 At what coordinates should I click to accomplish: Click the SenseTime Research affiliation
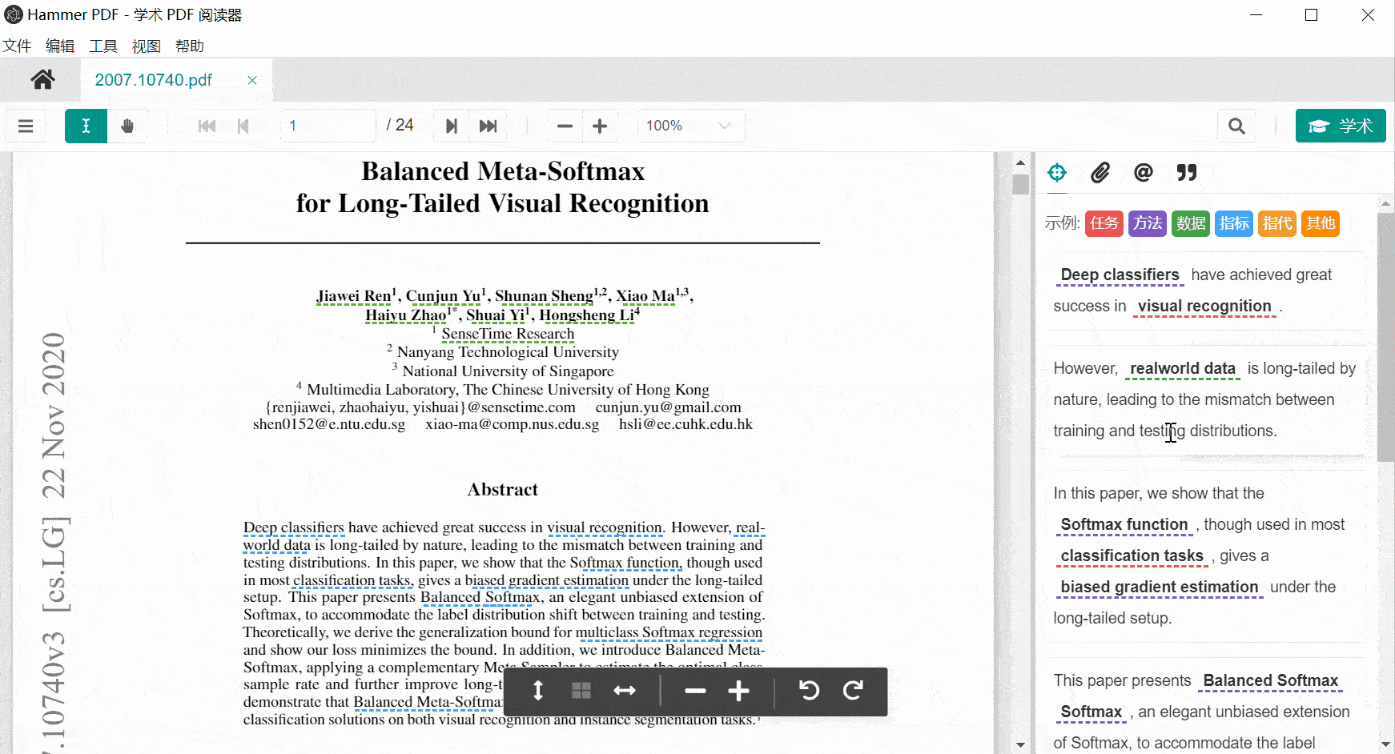(508, 334)
